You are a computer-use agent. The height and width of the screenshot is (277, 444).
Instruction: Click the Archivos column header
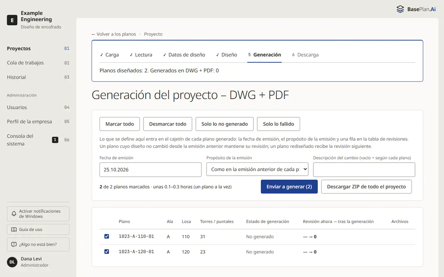click(x=400, y=222)
